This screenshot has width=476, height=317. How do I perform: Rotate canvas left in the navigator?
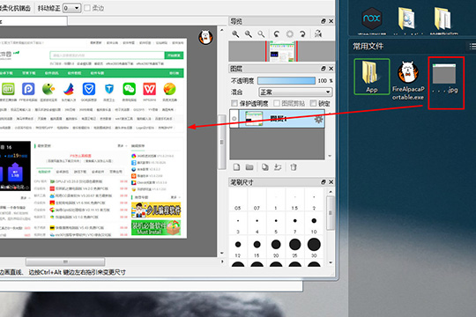coord(276,34)
